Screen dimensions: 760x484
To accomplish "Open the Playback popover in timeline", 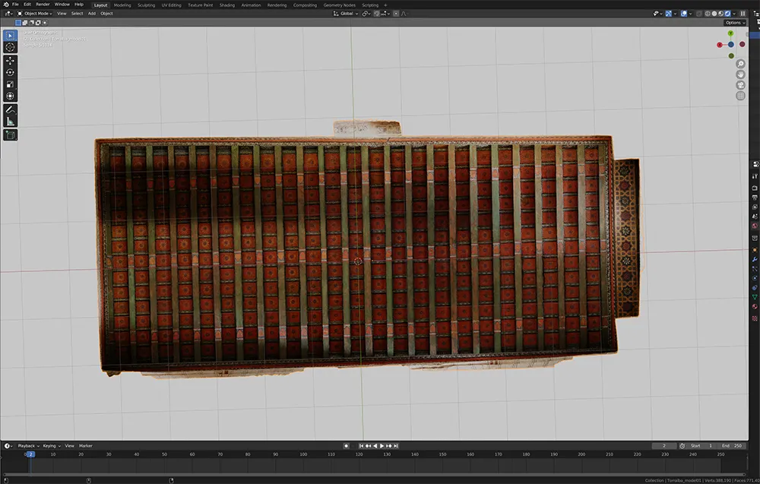I will (27, 445).
